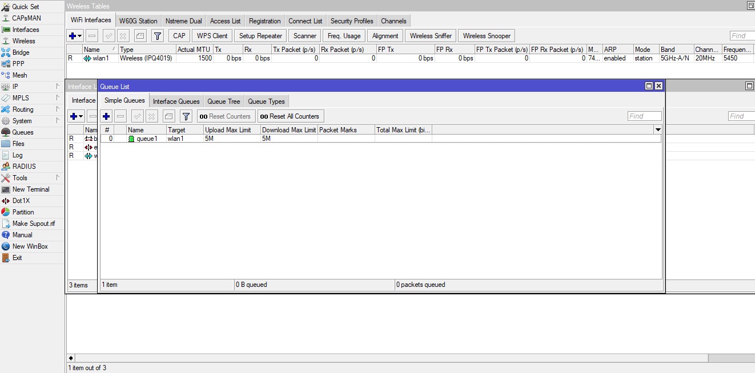Select the queue1 row in Simple Queues
This screenshot has height=373, width=755.
381,139
